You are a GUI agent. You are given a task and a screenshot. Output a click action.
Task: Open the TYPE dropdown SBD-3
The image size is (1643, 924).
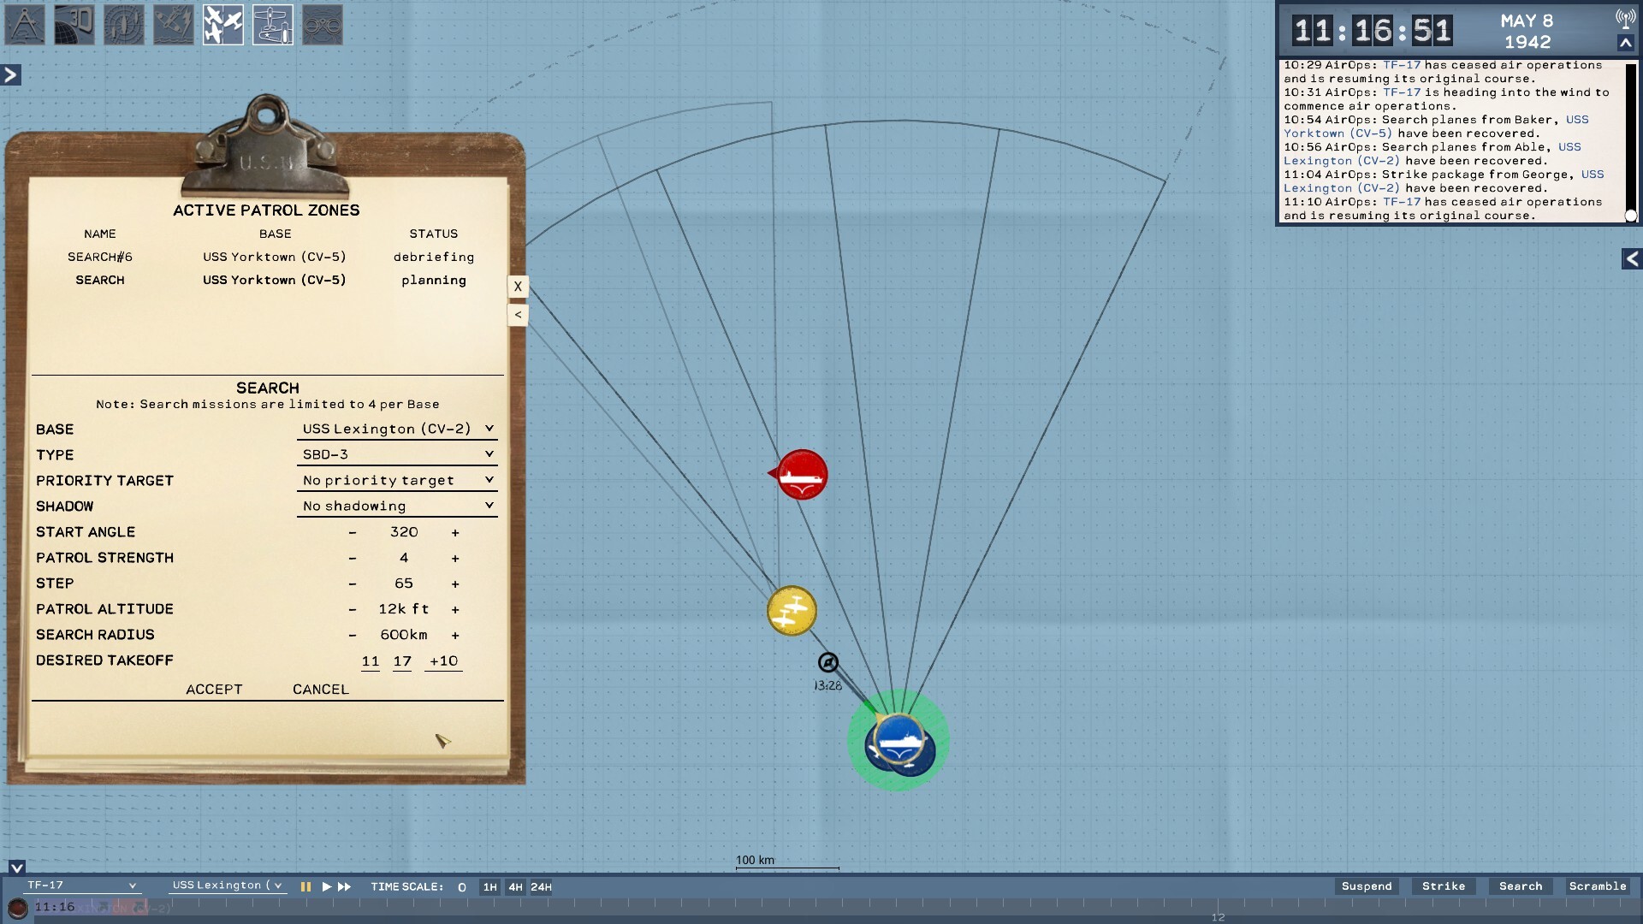[397, 454]
